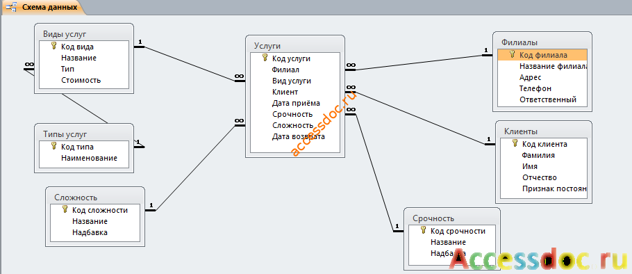Select Срочность field in Услуги table

click(295, 114)
